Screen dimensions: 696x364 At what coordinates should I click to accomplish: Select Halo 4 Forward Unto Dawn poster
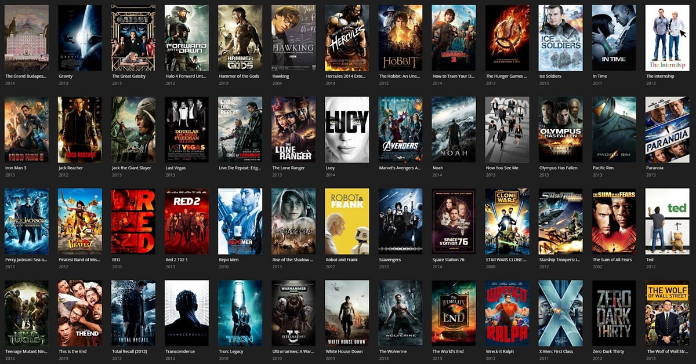(187, 38)
